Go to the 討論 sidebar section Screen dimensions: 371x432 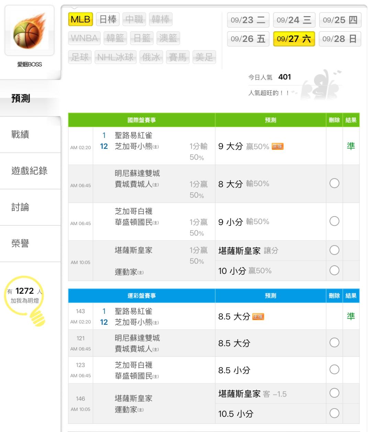tap(20, 207)
